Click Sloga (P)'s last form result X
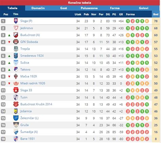Screen dimensions: 161x143 (147, 21)
